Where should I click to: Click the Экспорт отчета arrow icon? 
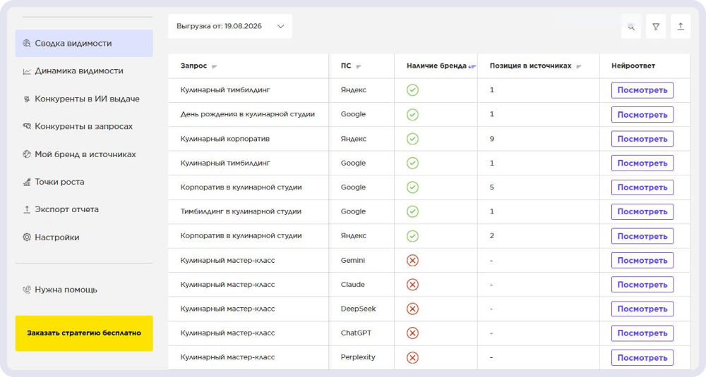click(27, 209)
